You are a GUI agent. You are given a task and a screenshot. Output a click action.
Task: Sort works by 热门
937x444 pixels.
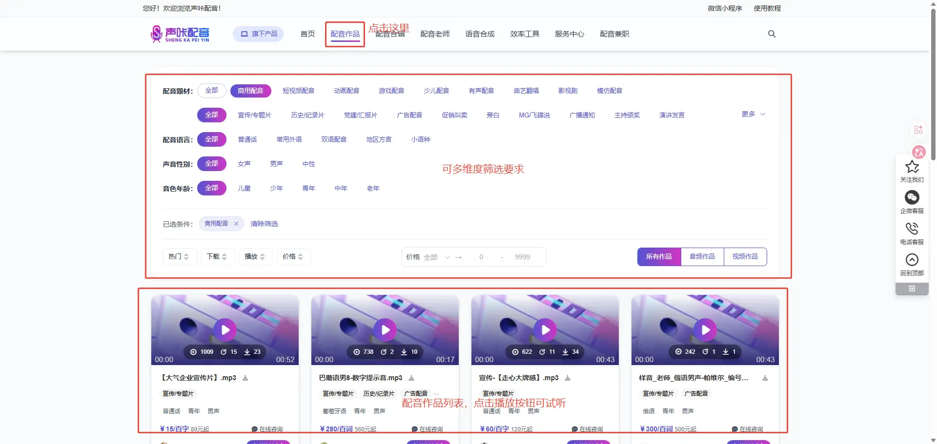[x=179, y=257]
